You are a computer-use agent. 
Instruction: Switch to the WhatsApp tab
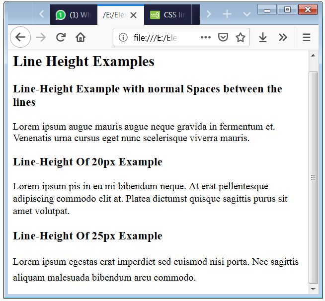[74, 14]
